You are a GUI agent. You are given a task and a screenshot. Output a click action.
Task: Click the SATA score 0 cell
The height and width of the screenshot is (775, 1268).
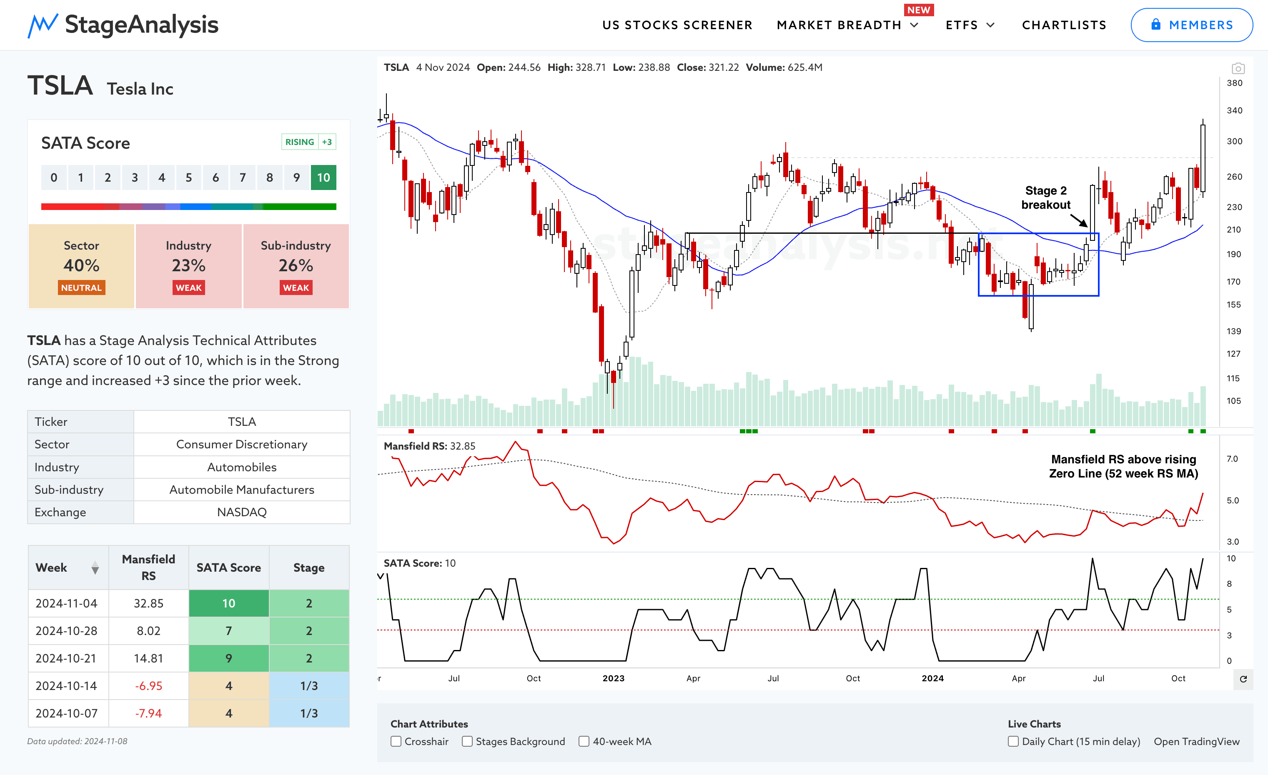(53, 177)
